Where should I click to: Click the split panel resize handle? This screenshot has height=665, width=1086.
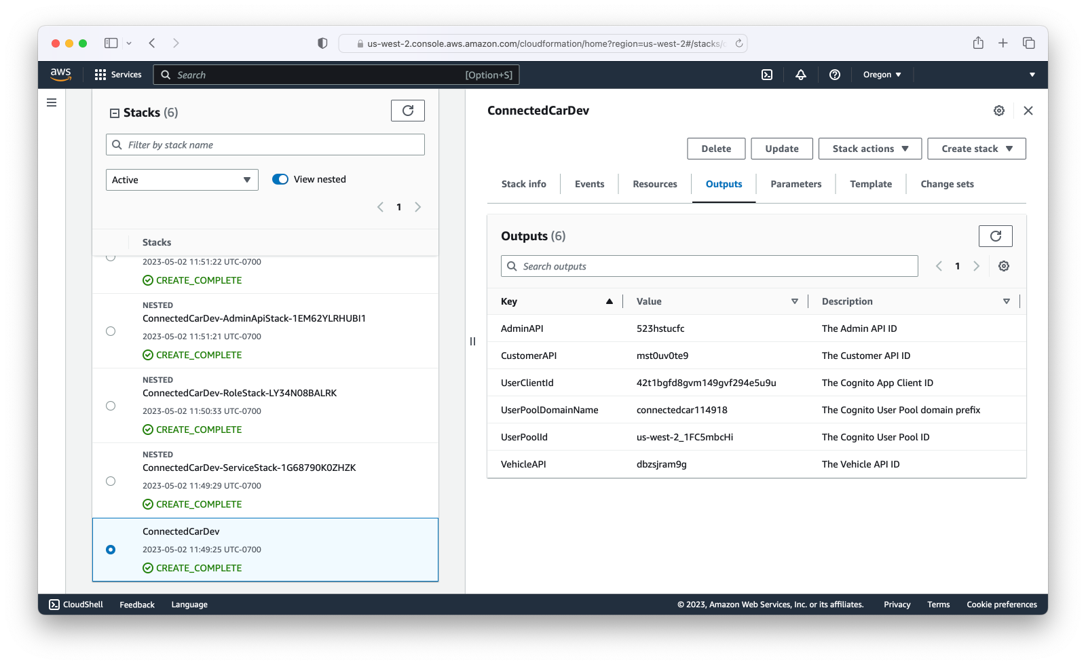coord(472,341)
